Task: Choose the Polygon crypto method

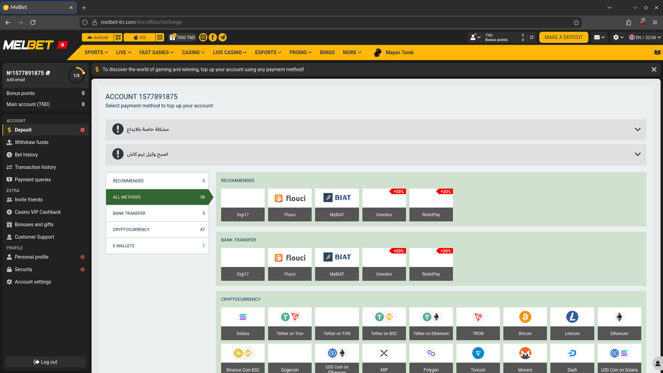Action: [x=431, y=358]
